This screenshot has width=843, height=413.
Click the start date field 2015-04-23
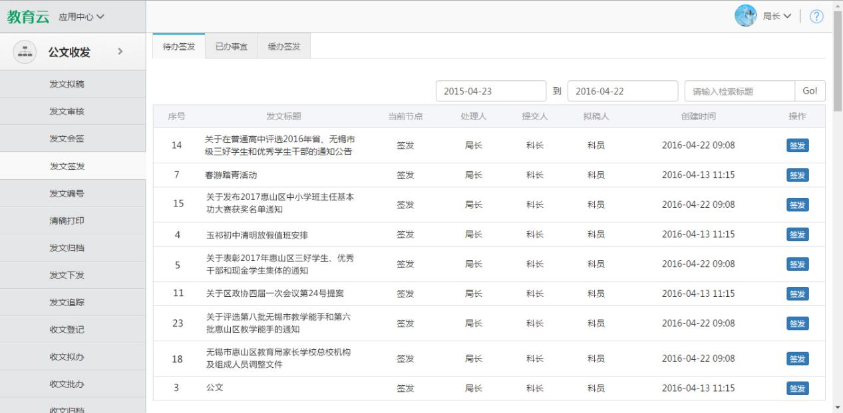click(490, 92)
